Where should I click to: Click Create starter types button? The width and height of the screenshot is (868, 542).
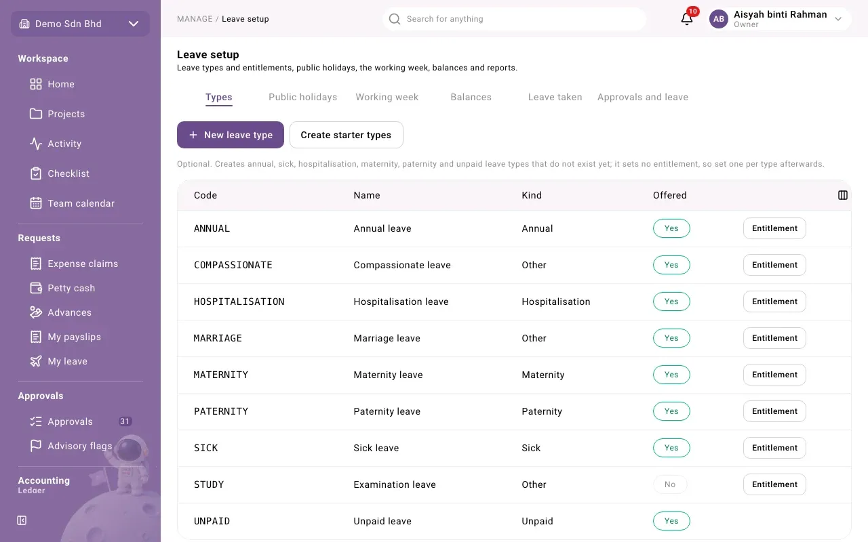coord(347,135)
